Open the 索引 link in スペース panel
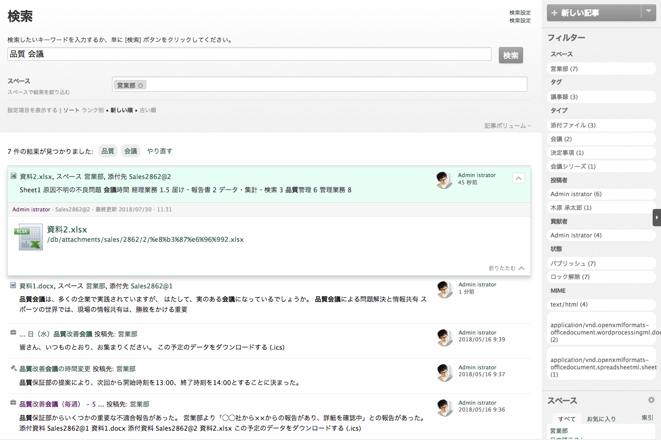 click(x=647, y=418)
